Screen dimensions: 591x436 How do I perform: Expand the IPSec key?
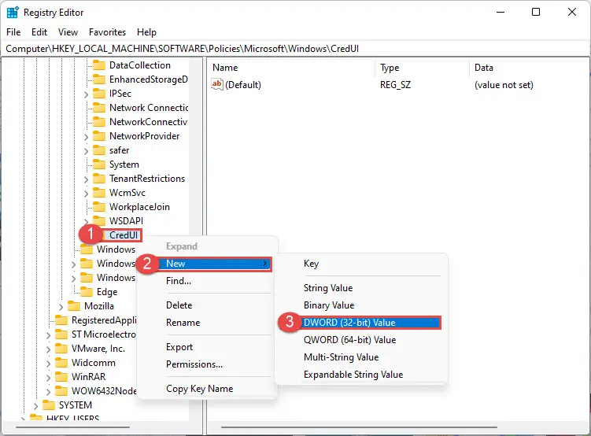(x=86, y=94)
